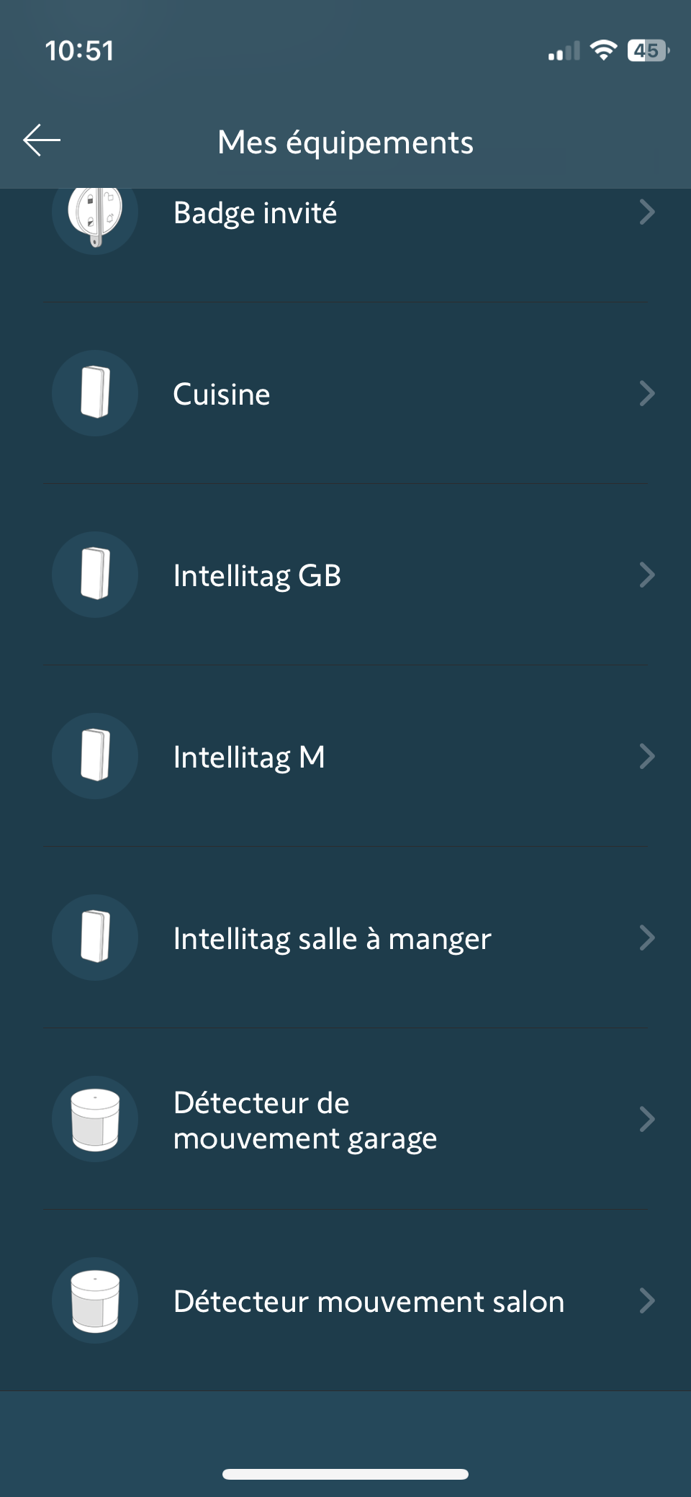Select the Cuisine equipment entry
Screen dimensions: 691x1497
click(222, 395)
